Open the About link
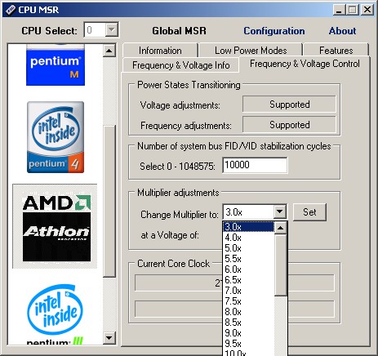Screen dimensions: 378x356 (x=342, y=31)
